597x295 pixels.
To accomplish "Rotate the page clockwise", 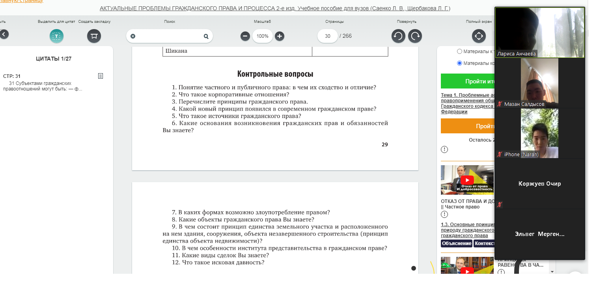I will coord(415,36).
